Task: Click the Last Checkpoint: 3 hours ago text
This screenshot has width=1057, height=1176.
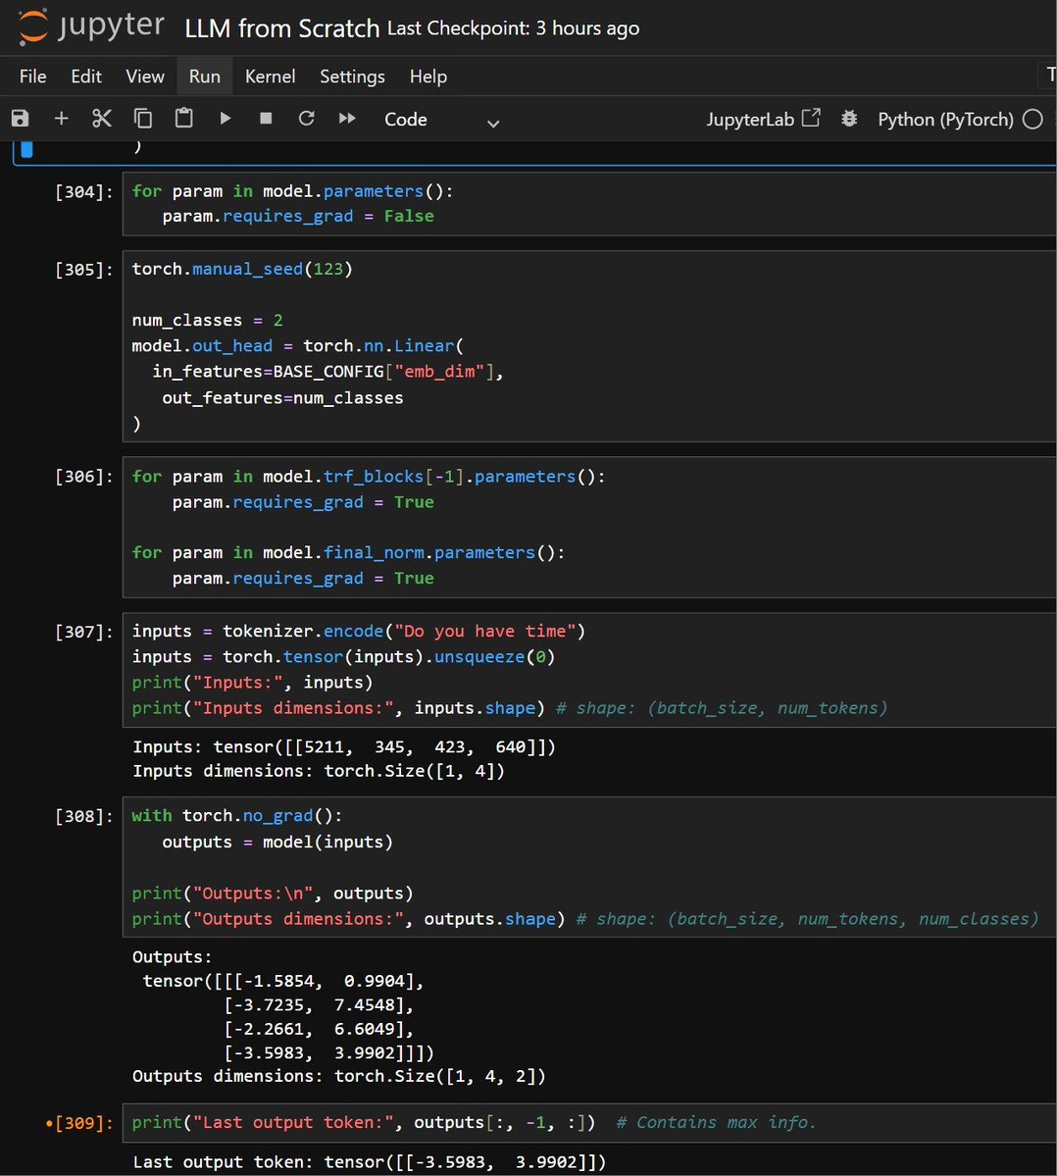Action: 514,28
